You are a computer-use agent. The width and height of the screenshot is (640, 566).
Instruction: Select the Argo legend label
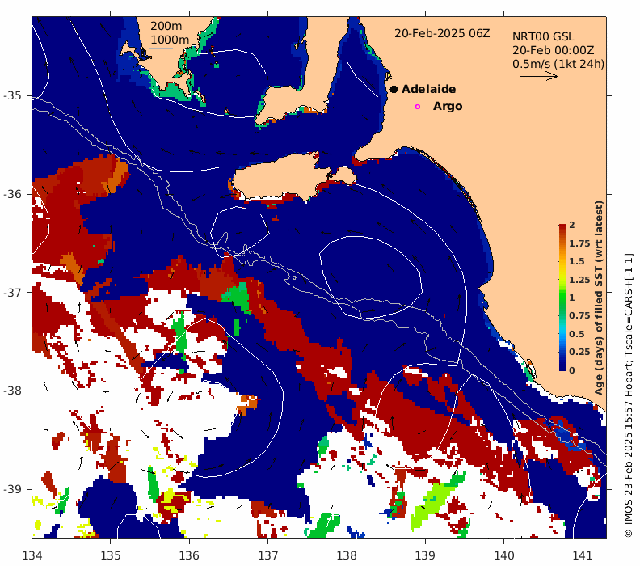(448, 107)
